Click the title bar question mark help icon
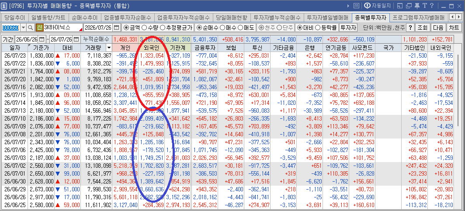Screen dimensions: 465x211 tap(432, 6)
